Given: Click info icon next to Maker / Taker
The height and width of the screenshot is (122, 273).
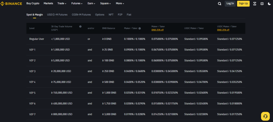Looking at the screenshot, I should pyautogui.click(x=140, y=28).
